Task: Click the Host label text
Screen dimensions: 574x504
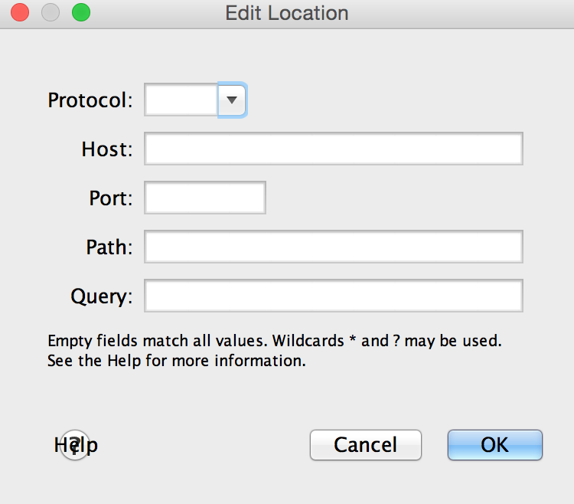Action: click(107, 149)
